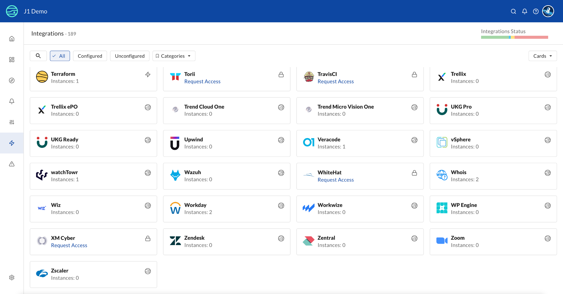The width and height of the screenshot is (563, 294).
Task: Click Request Access on XM Cyber card
Action: (x=69, y=245)
